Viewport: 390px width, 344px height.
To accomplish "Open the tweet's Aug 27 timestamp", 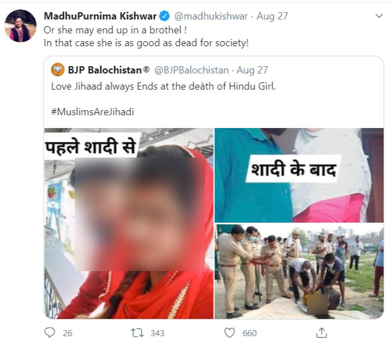I will [272, 16].
